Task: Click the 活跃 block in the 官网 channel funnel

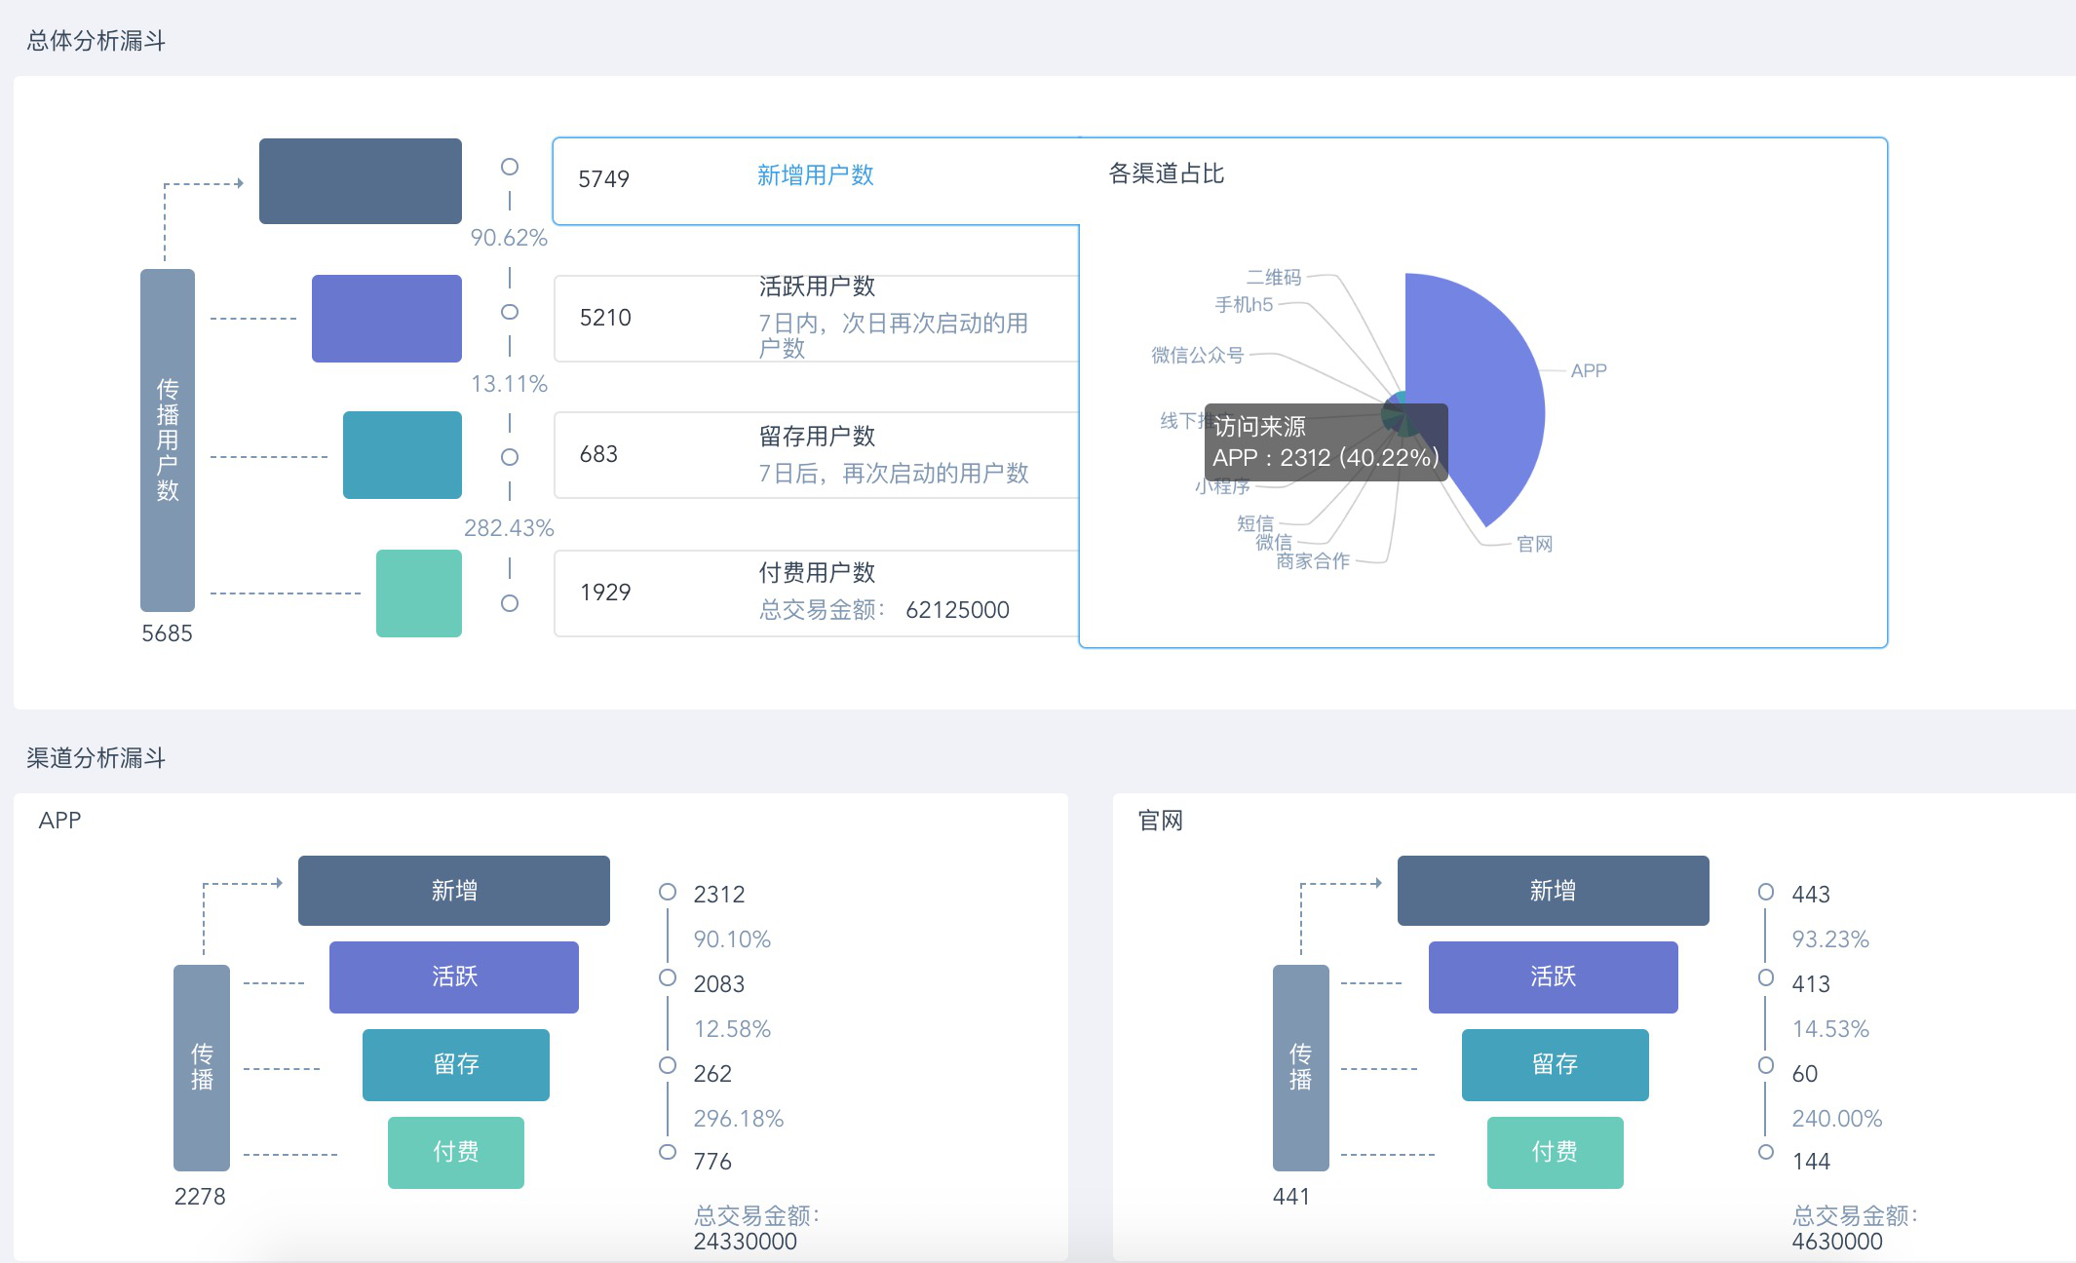Action: 1553,977
